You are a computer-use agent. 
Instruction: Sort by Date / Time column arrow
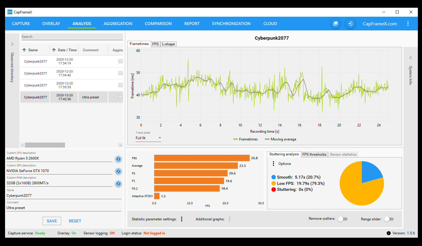coord(54,50)
